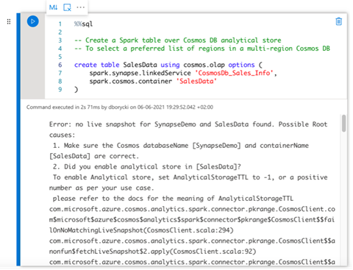This screenshot has height=270, width=353.
Task: Click line number 9 in gutter
Action: [x=60, y=90]
